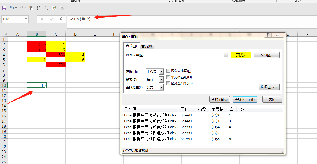Click the Save icon in quick access toolbar
Image resolution: width=317 pixels, height=164 pixels.
point(4,8)
